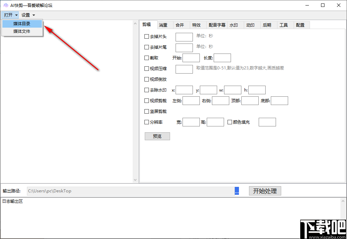Toggle the 视频倒放 checkbox
This screenshot has width=347, height=239.
[146, 79]
